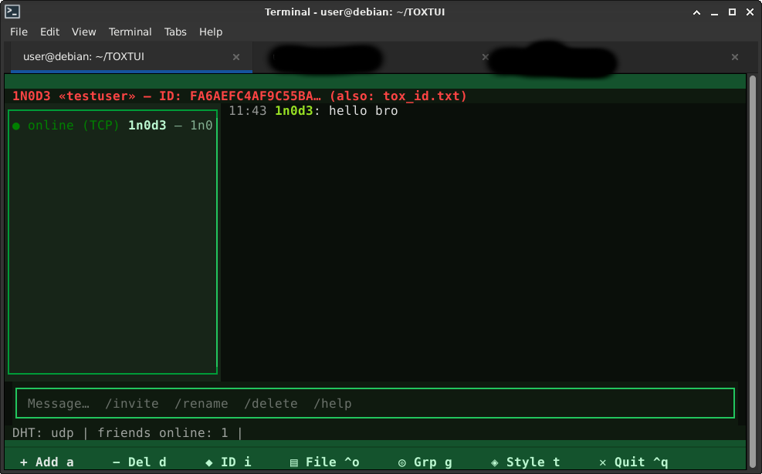The height and width of the screenshot is (474, 762).
Task: Click the Add a button in the footer
Action: pyautogui.click(x=46, y=462)
